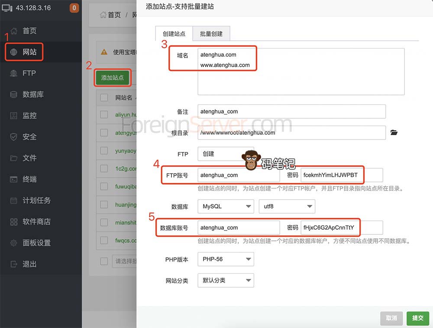This screenshot has height=328, width=433.
Task: Open the MySQL database type dropdown
Action: [226, 206]
